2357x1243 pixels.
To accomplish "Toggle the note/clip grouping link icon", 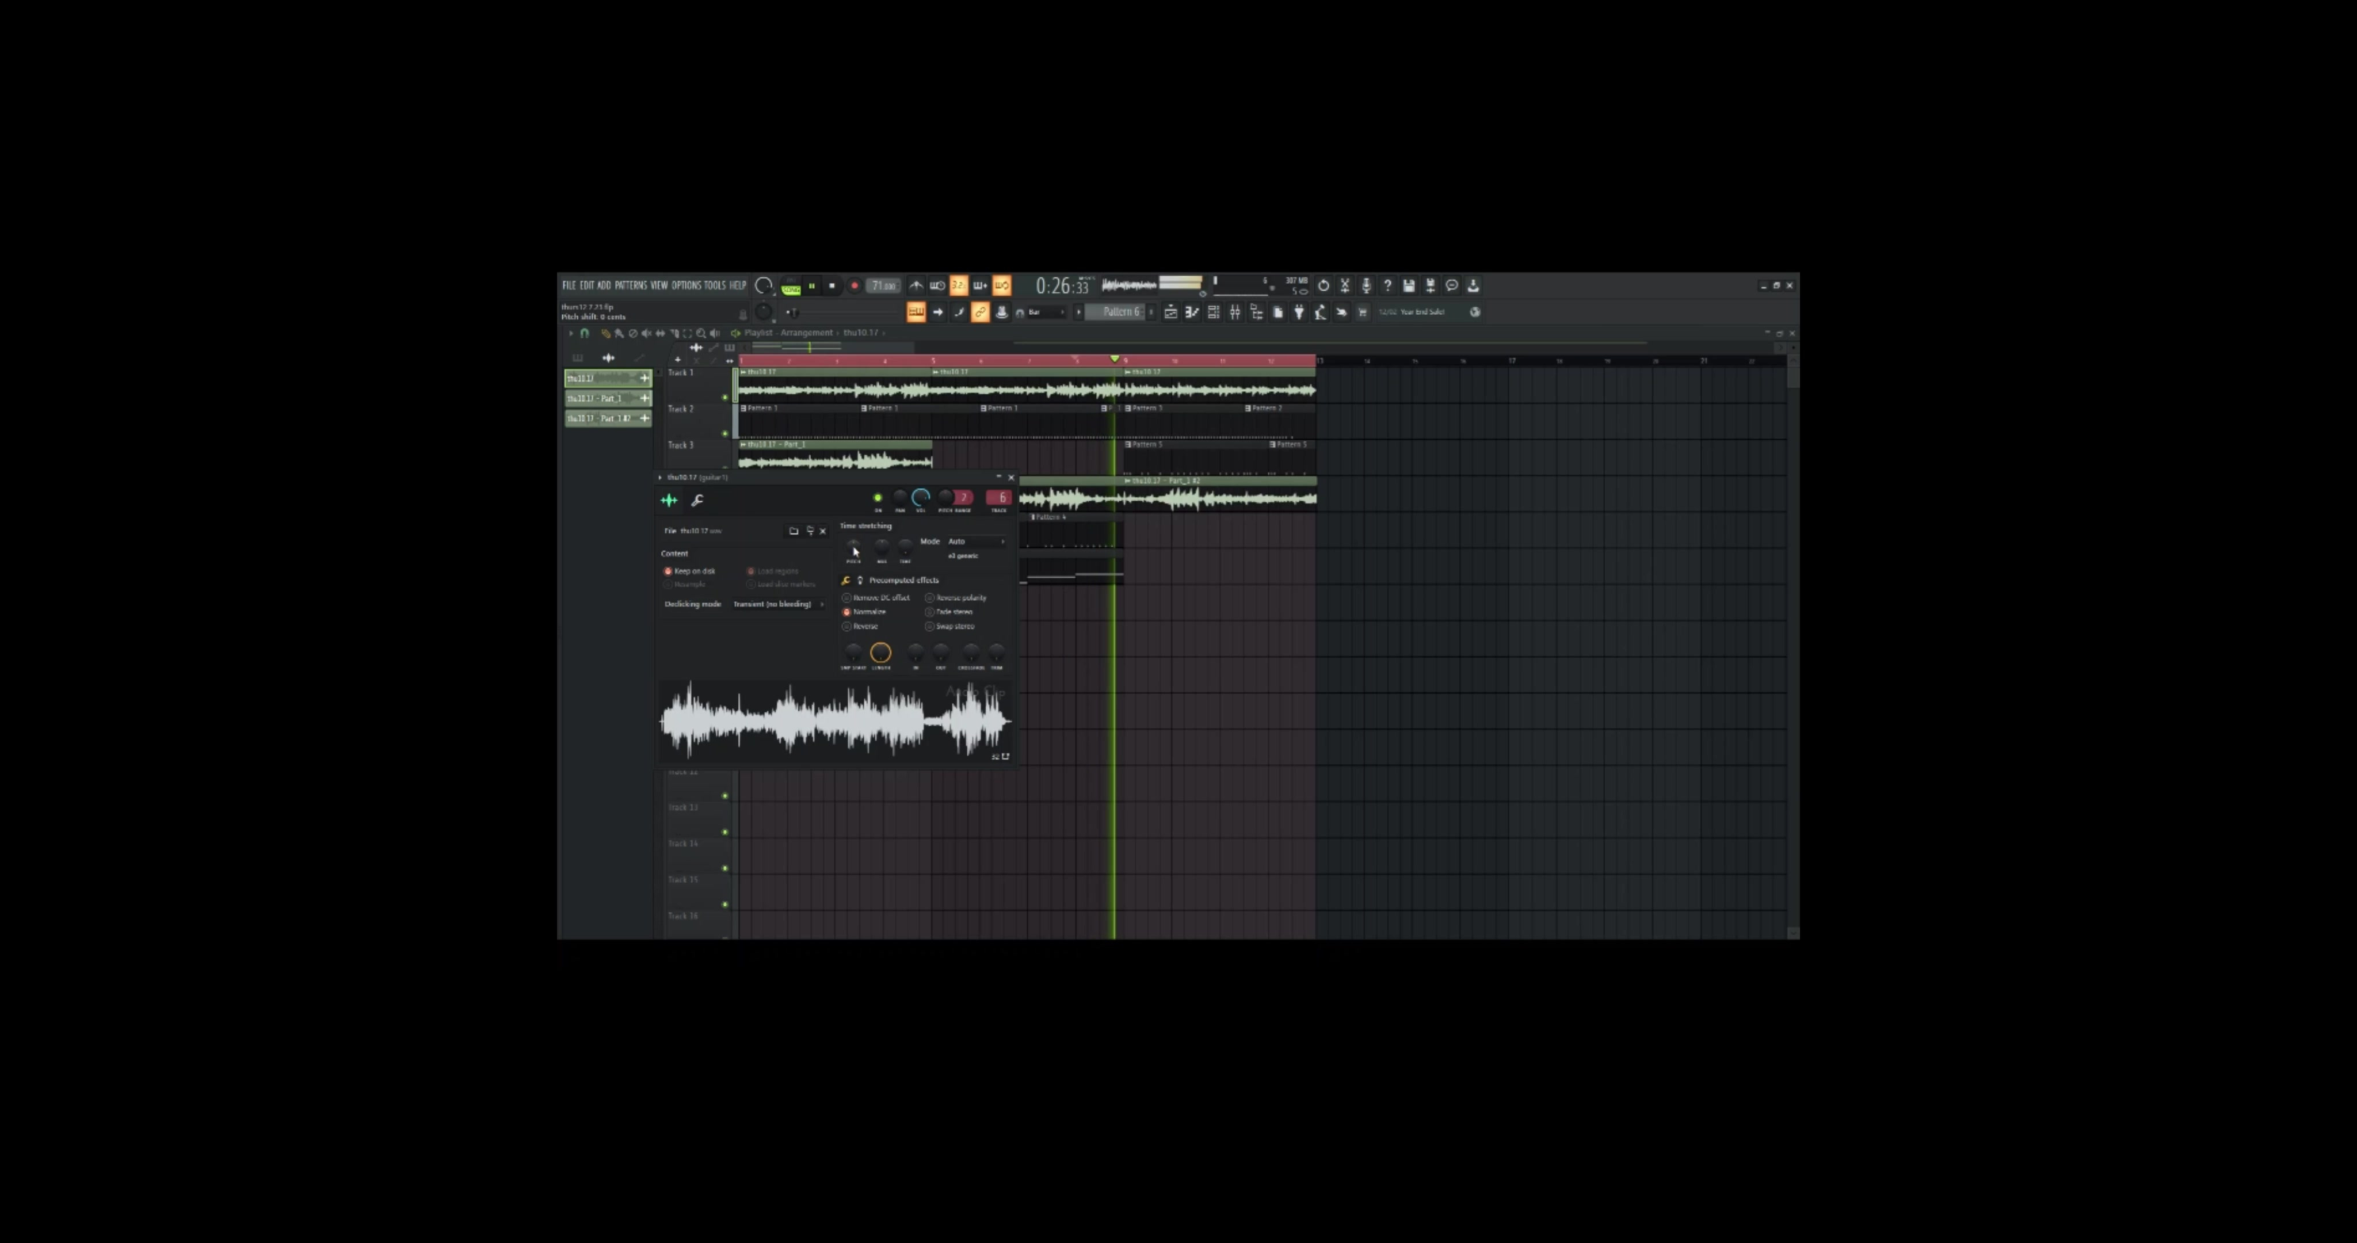I will click(981, 312).
